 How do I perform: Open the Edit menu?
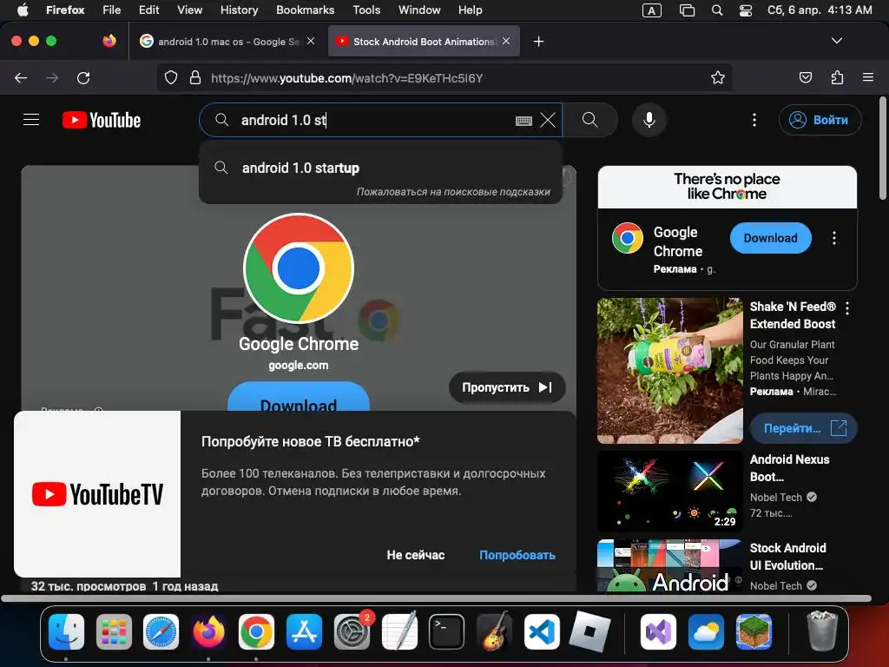[x=148, y=10]
